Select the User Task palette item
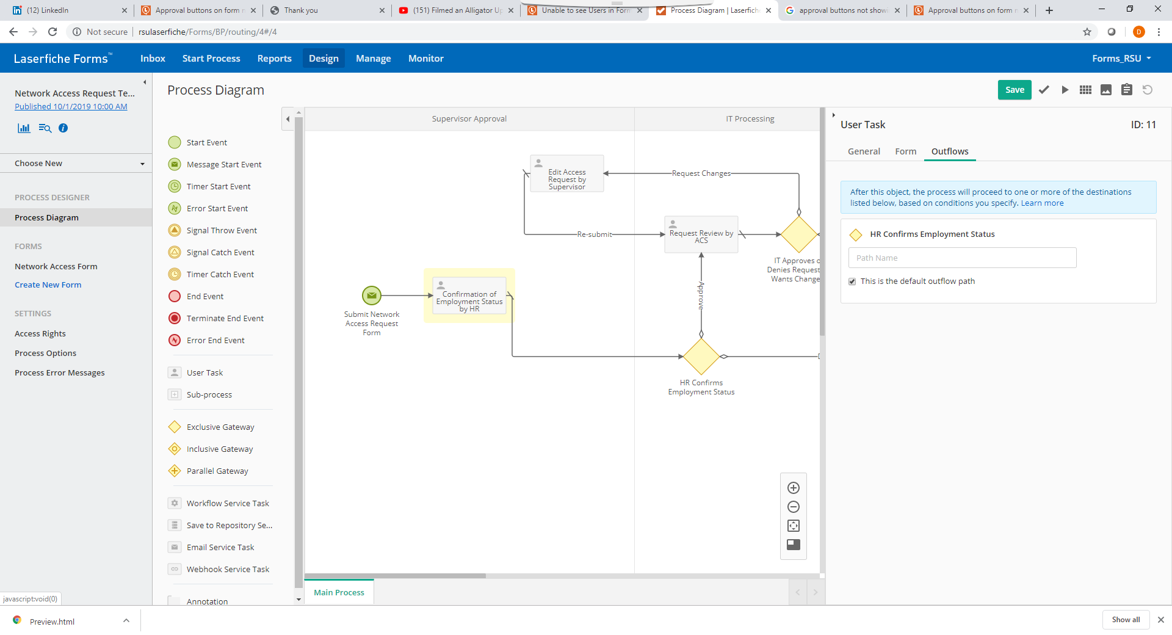The width and height of the screenshot is (1172, 635). 196,372
